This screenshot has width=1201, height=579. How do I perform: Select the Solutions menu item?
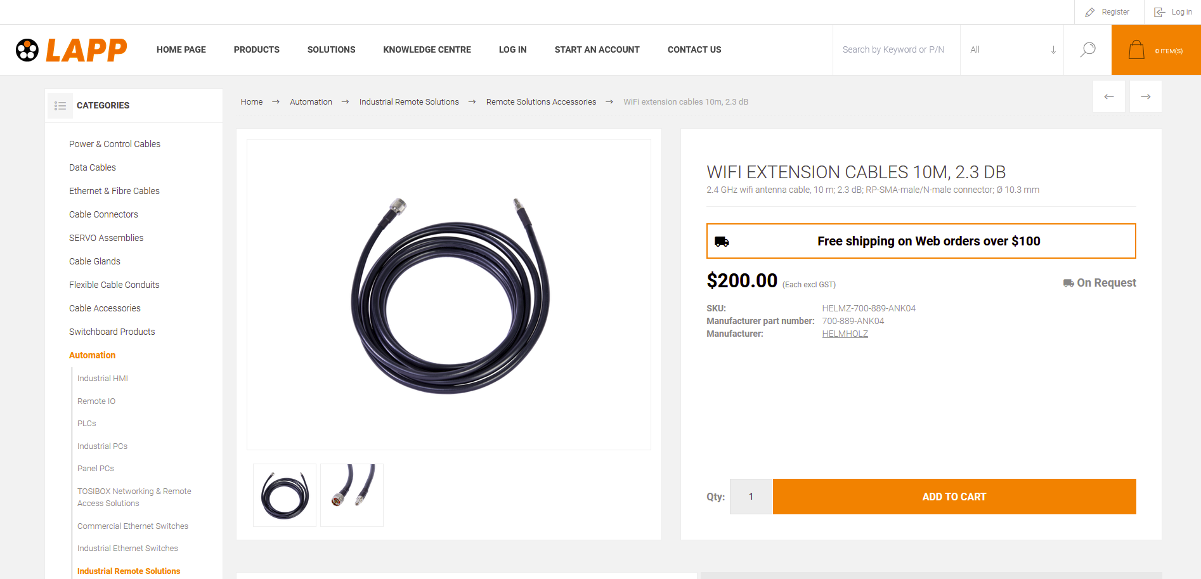pos(331,49)
